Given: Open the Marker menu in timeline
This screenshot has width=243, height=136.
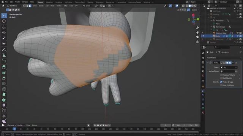Looking at the screenshot, I should pos(35,125).
